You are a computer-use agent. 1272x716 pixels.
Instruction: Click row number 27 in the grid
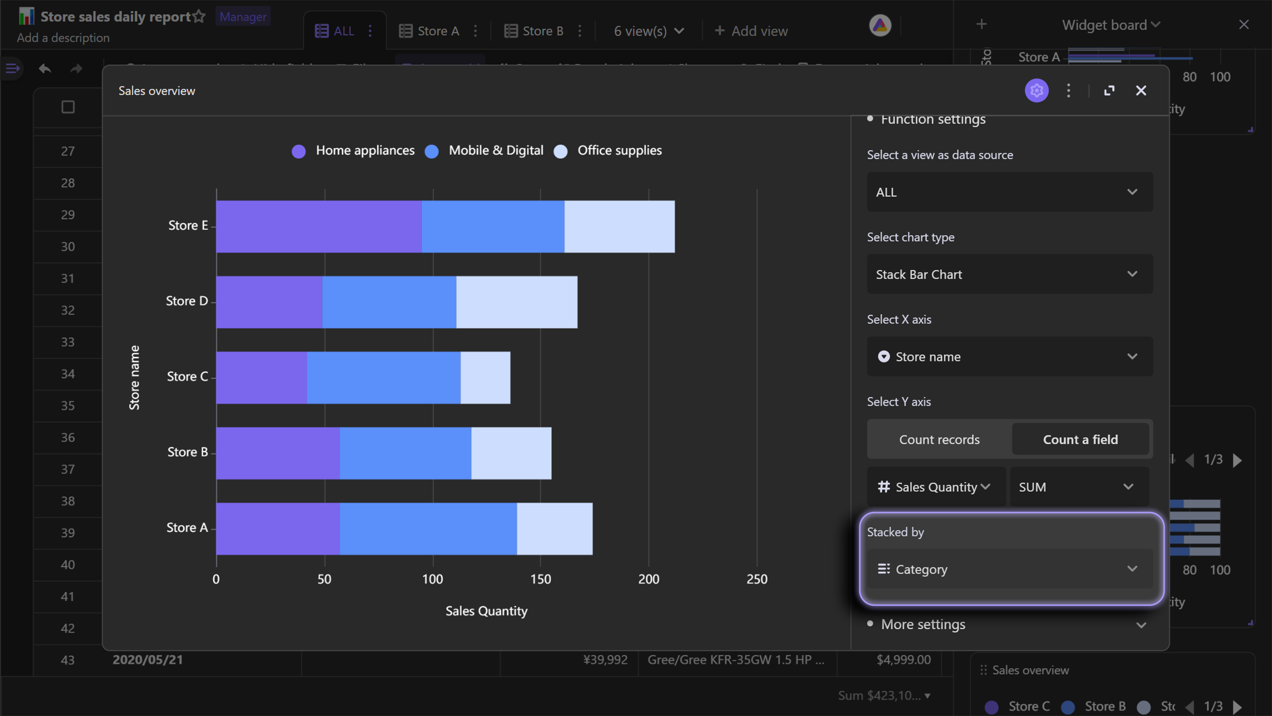(68, 151)
